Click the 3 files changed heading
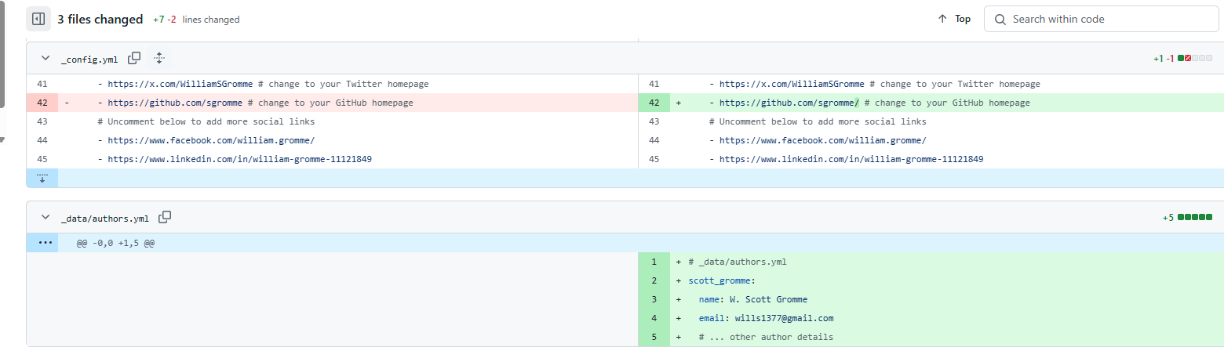The height and width of the screenshot is (358, 1224). 100,20
